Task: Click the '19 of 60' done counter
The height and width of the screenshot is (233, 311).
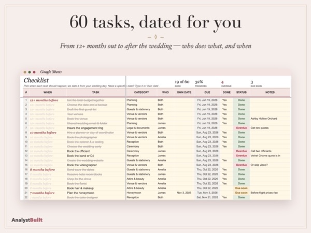Action: (x=182, y=82)
